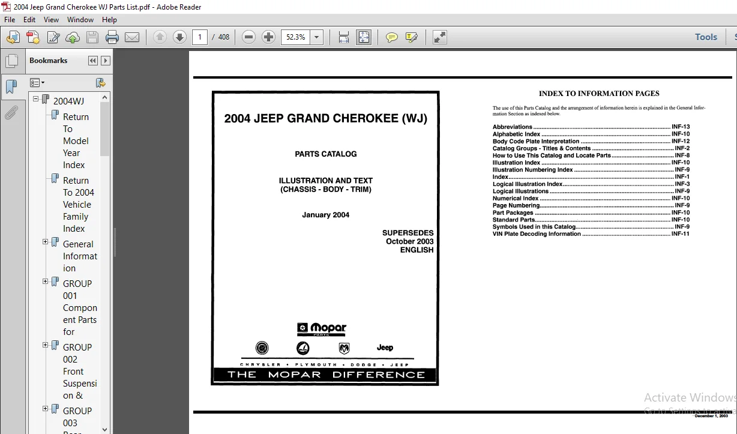Select the Highlight text tool
The width and height of the screenshot is (737, 434).
coord(412,37)
